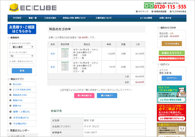Click the product name search input field
Viewport: 195px width, 137px height.
click(x=22, y=65)
